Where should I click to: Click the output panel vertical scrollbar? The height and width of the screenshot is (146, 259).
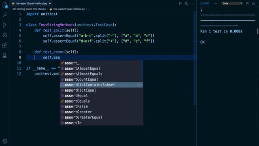258,32
